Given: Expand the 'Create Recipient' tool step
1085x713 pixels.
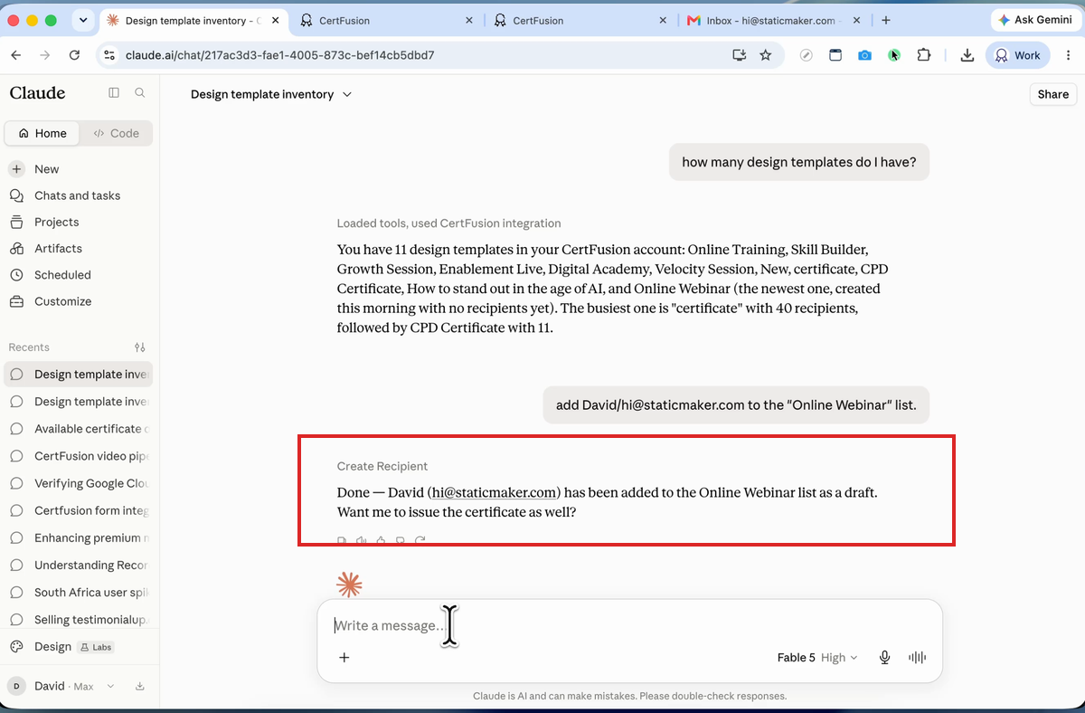Looking at the screenshot, I should (382, 466).
